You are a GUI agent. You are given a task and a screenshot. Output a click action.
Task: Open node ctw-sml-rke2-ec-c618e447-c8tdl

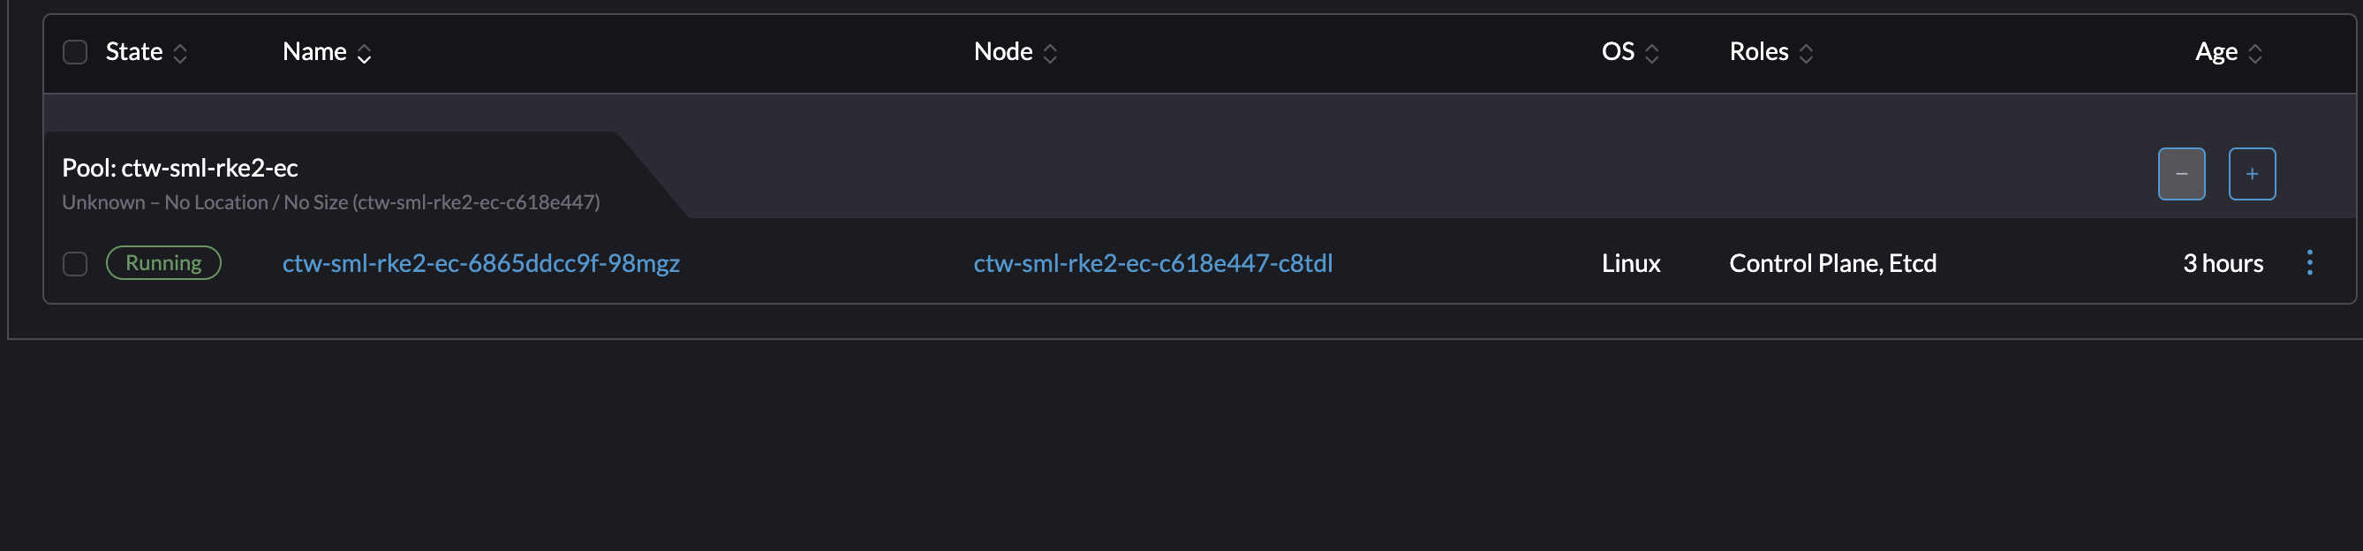(x=1154, y=263)
